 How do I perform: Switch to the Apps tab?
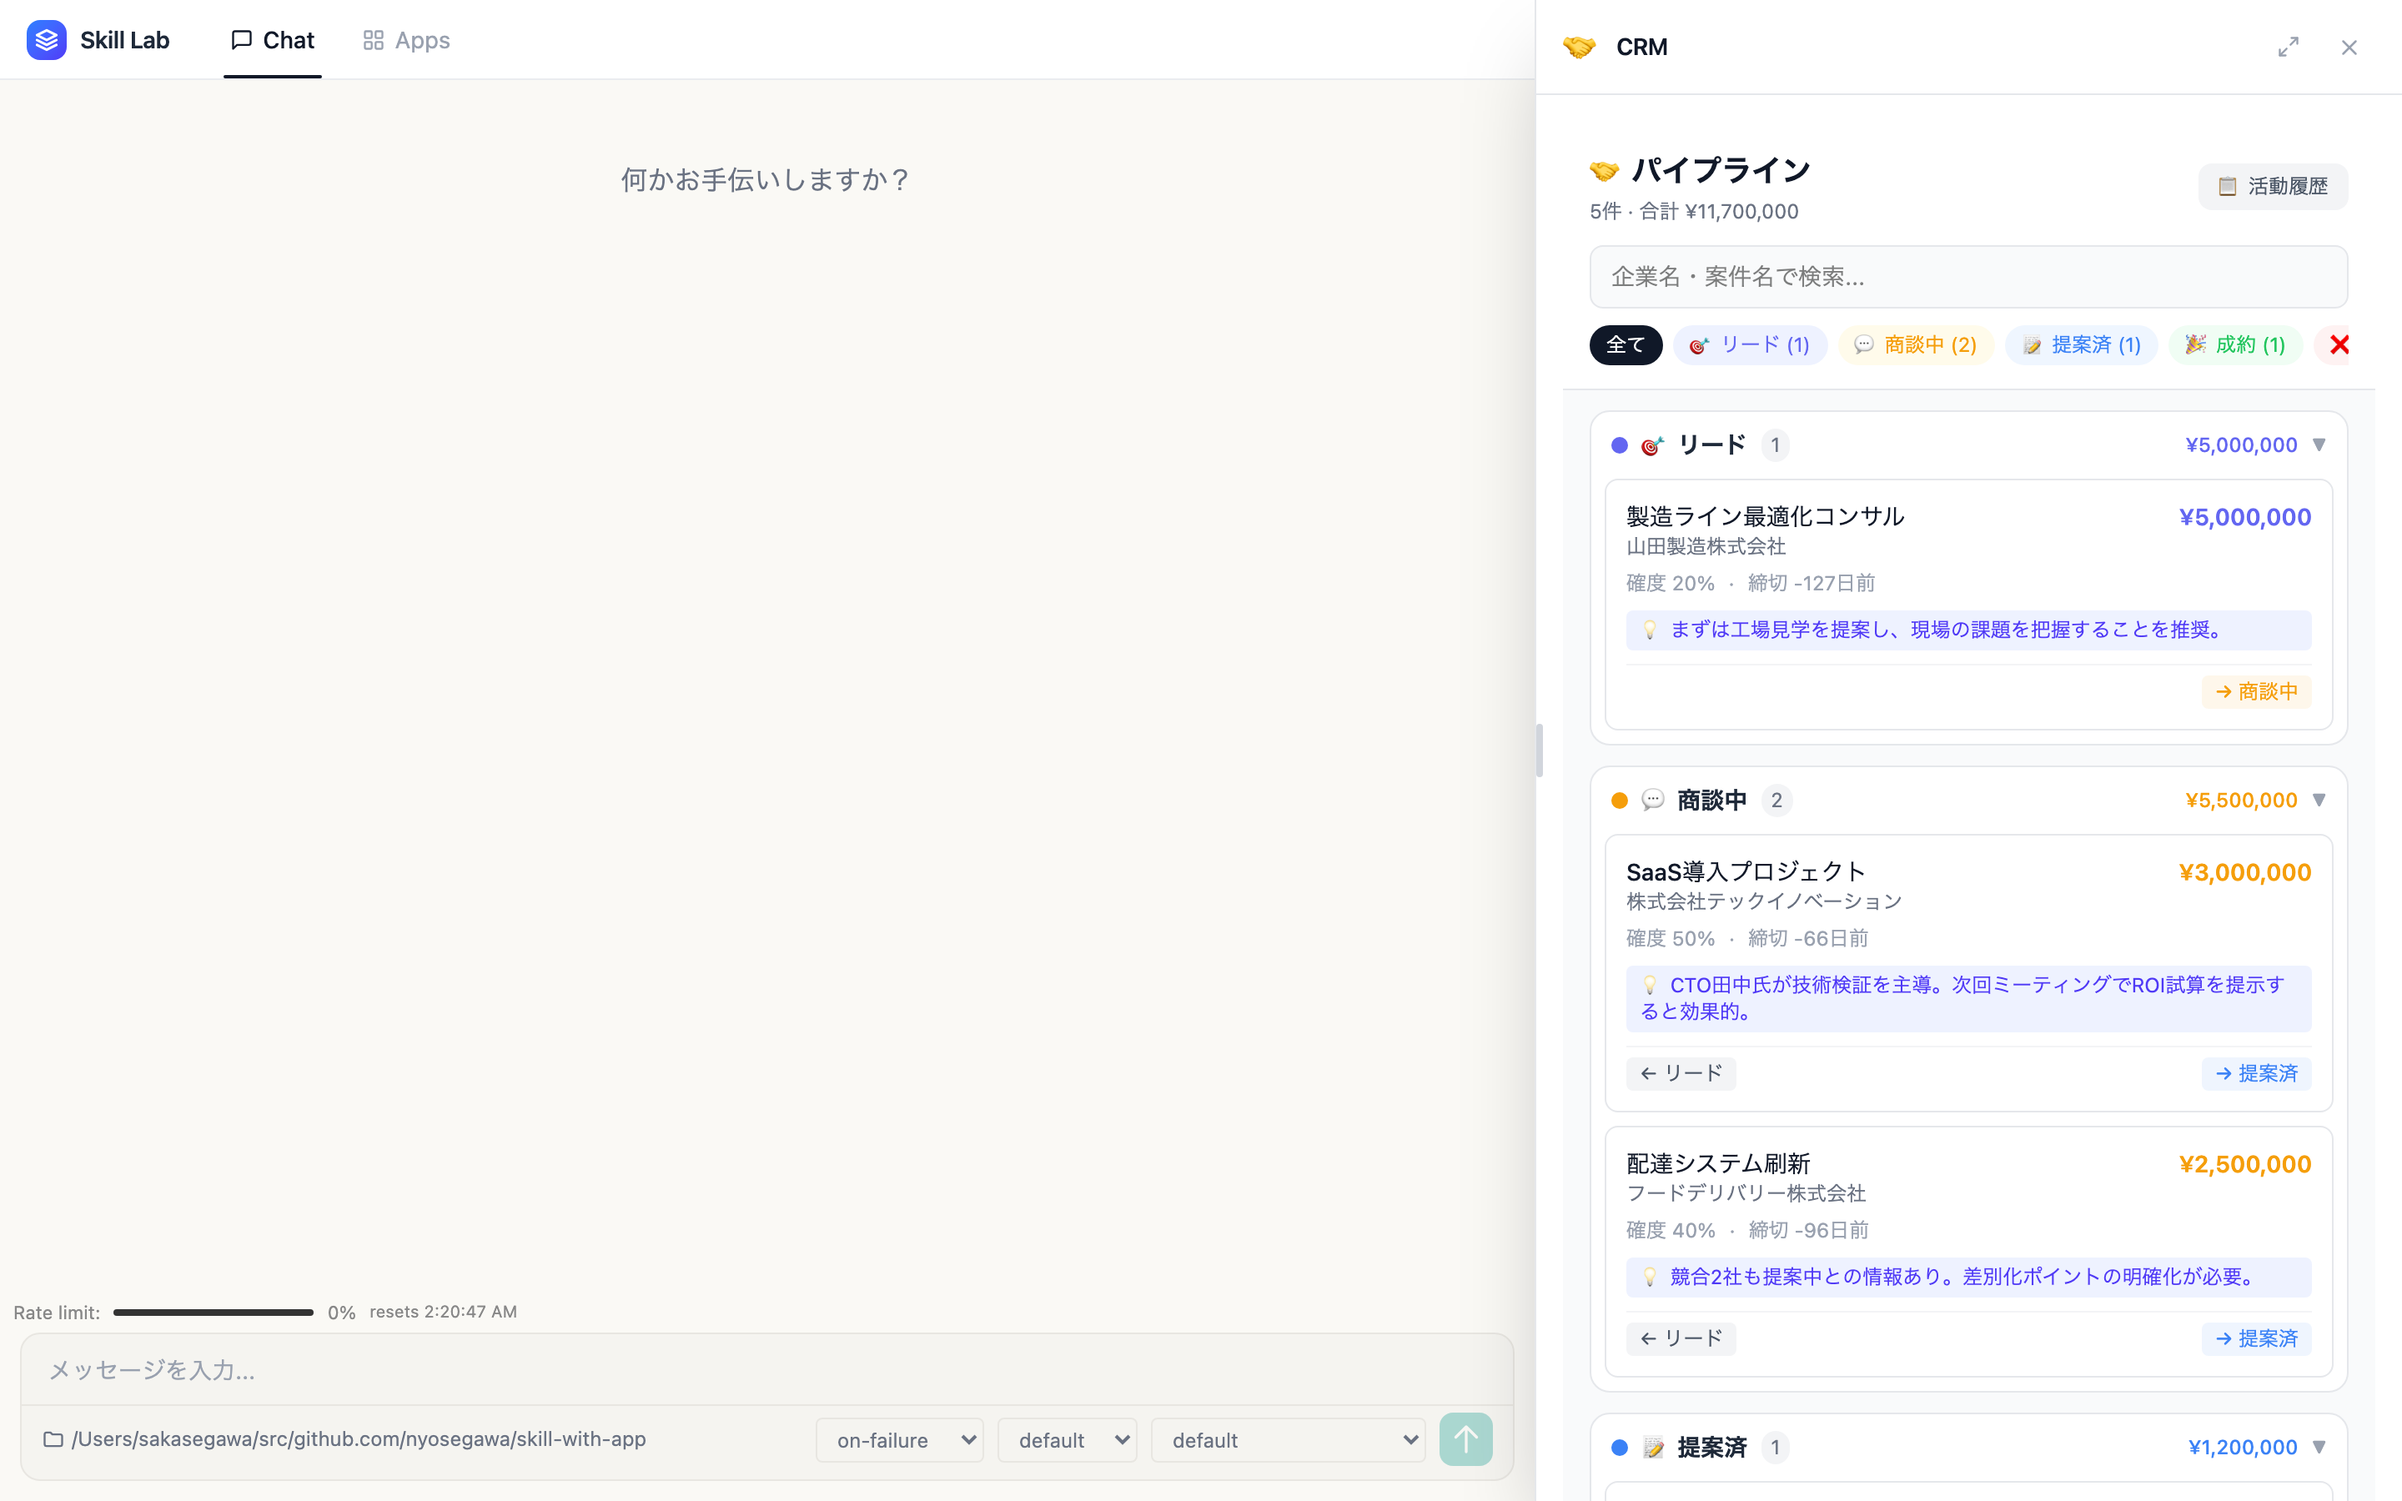click(x=405, y=40)
